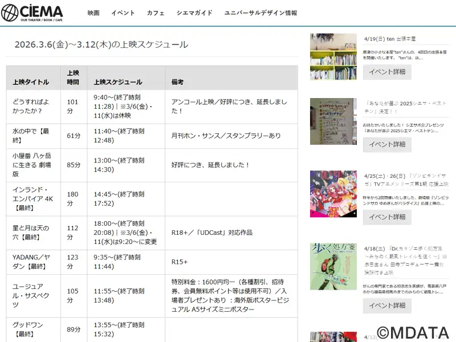Open the シエマ・ベストテン event thumbnail
The height and width of the screenshot is (342, 456).
(x=333, y=121)
